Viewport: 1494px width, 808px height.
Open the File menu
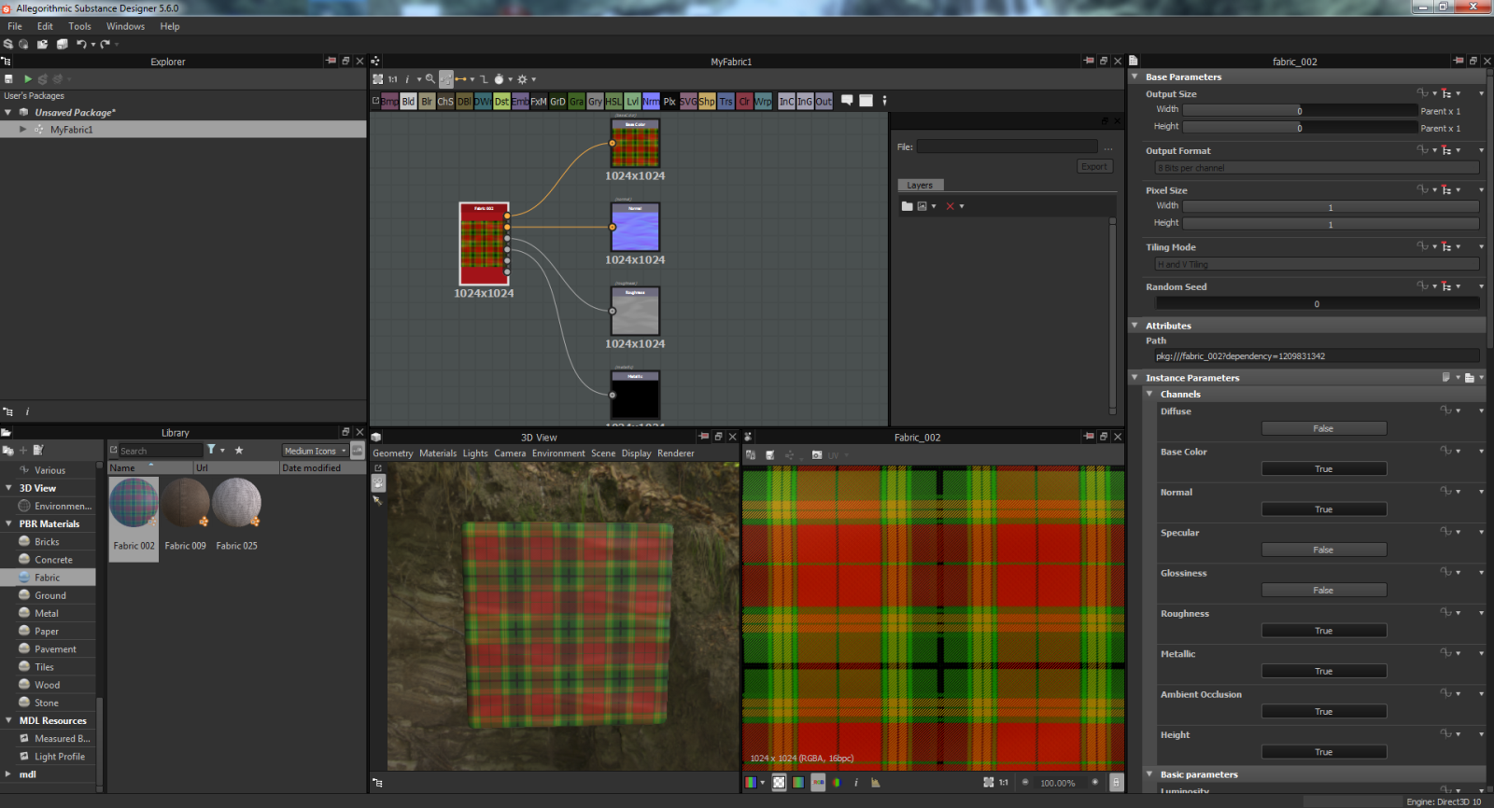coord(15,26)
